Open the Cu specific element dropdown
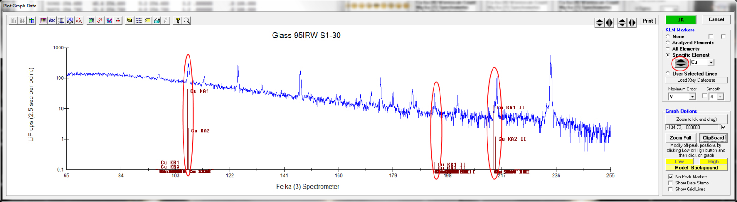The width and height of the screenshot is (737, 202). pos(711,62)
